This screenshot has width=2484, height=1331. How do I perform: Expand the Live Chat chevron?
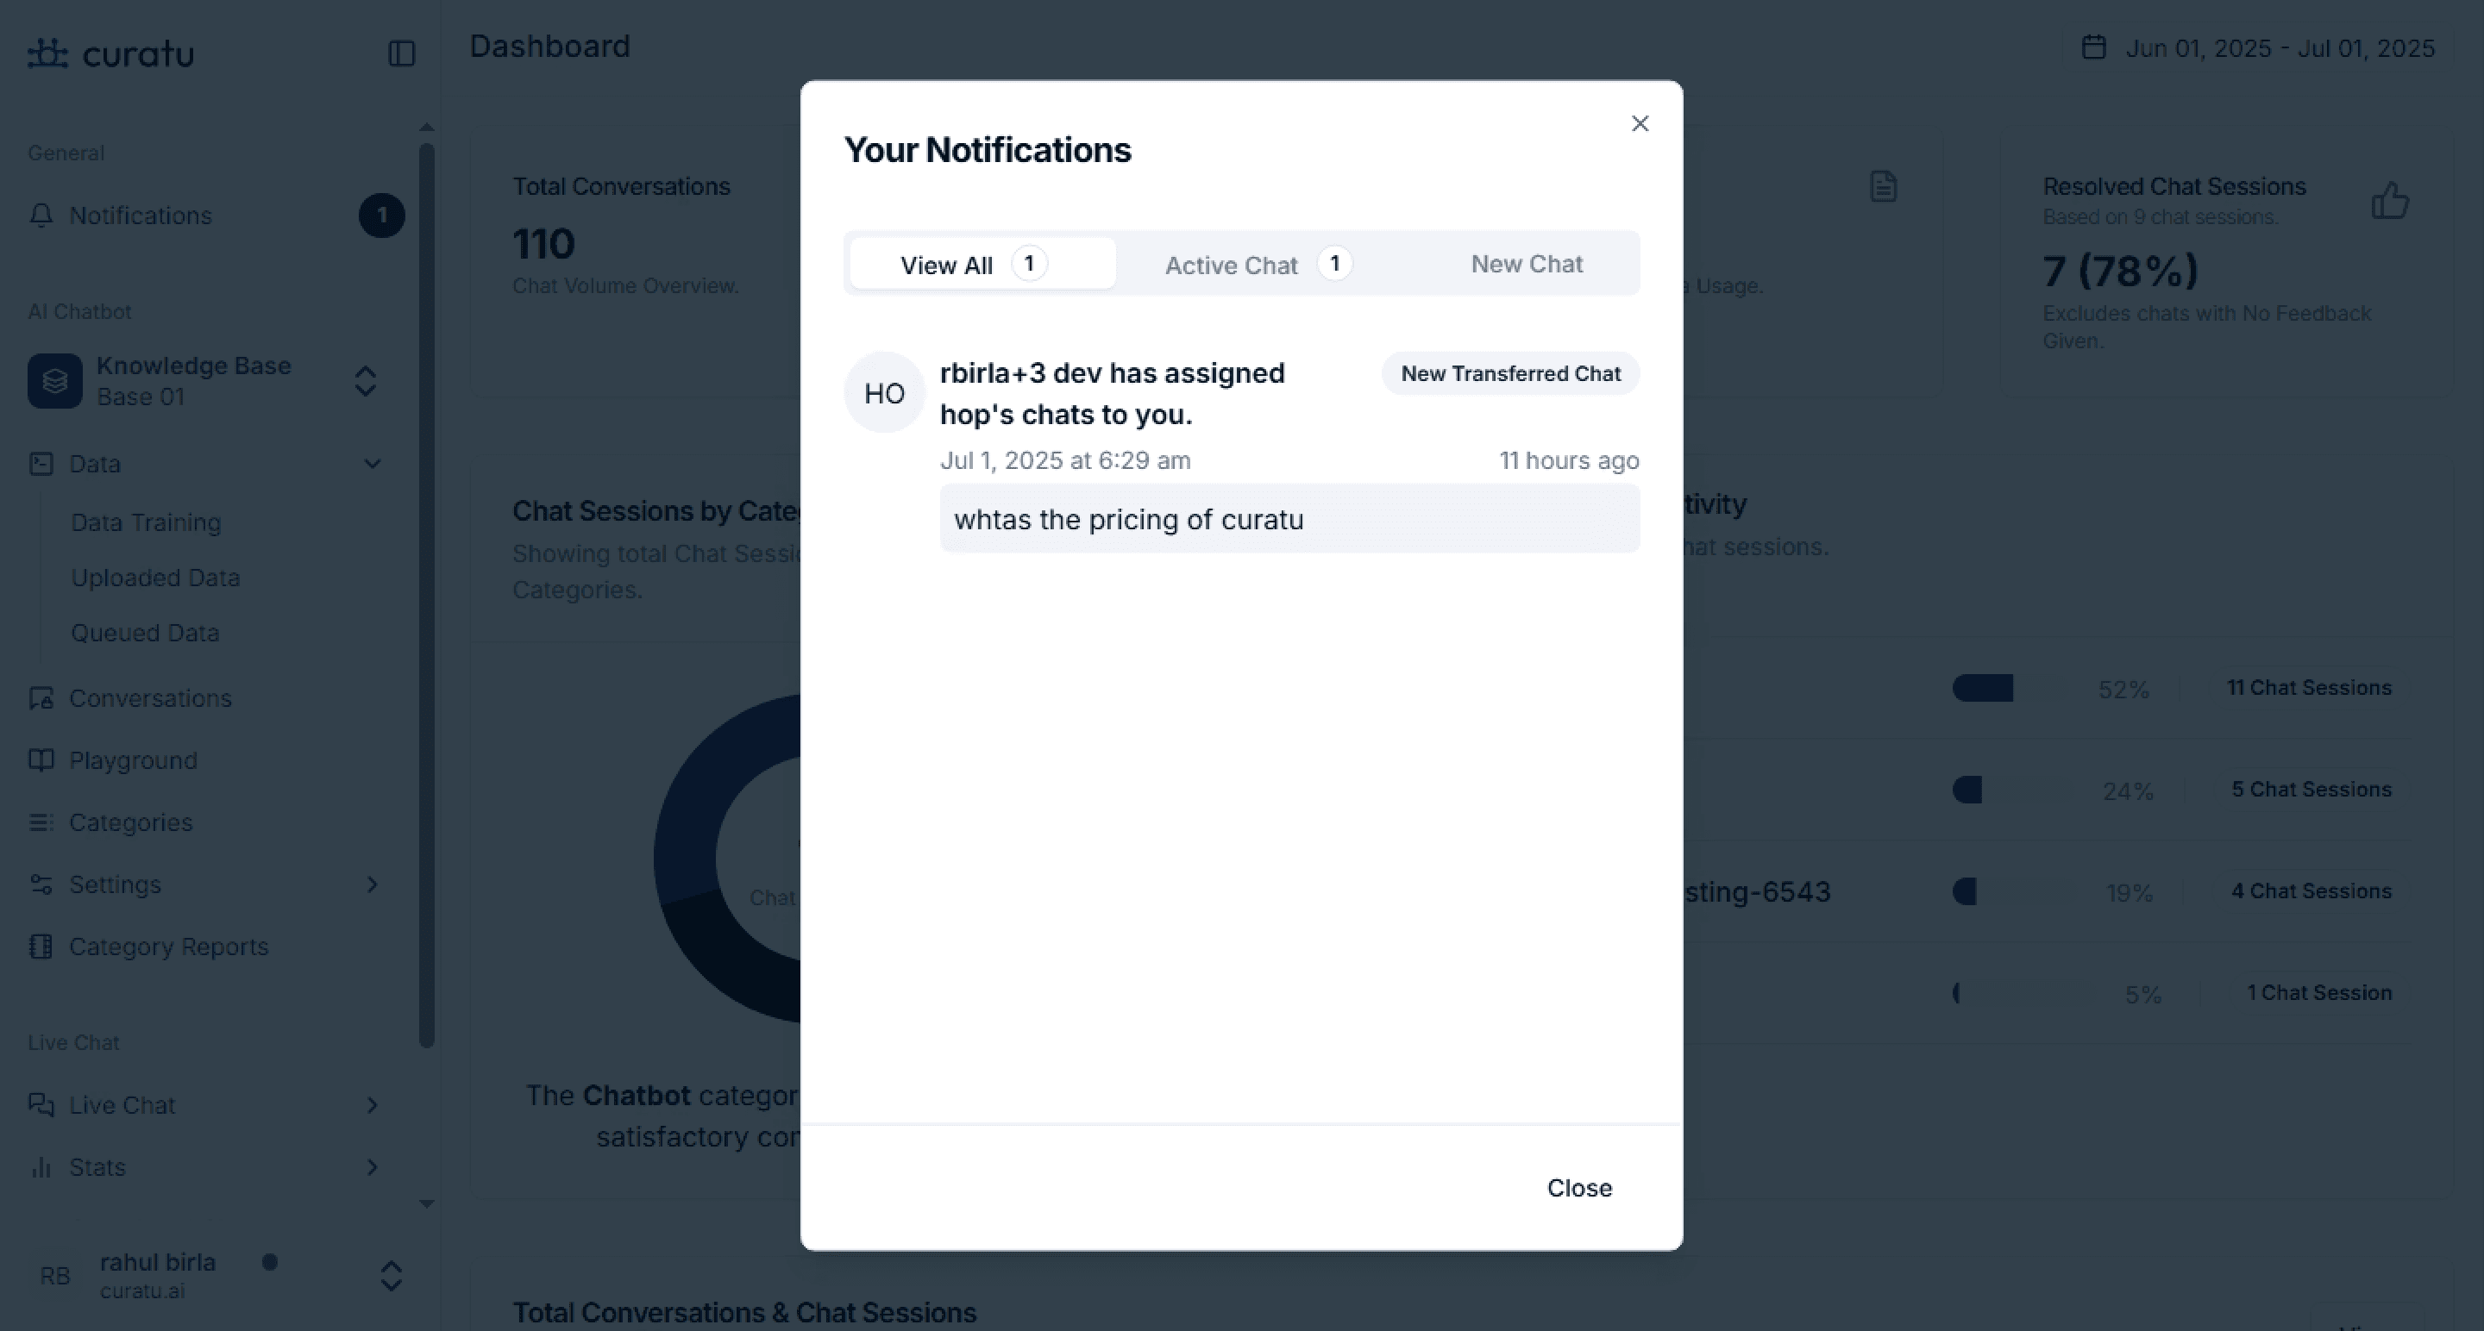(x=373, y=1104)
